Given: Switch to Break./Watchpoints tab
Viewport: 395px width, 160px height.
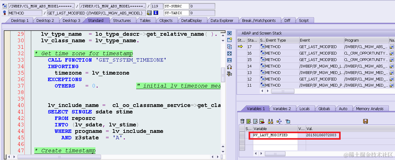Looking at the screenshot, I should 259,20.
